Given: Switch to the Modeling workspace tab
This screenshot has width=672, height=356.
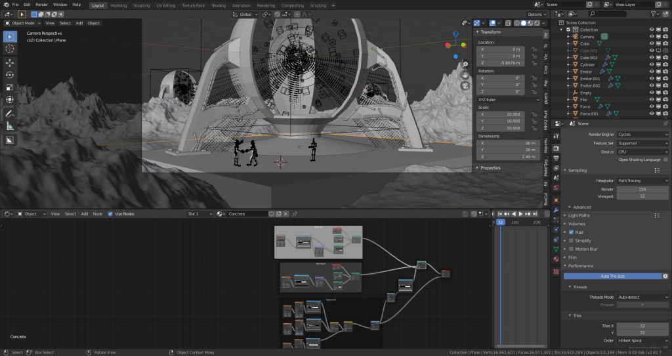Looking at the screenshot, I should (x=119, y=5).
